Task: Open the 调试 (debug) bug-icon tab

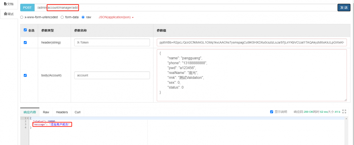Action: pyautogui.click(x=8, y=14)
